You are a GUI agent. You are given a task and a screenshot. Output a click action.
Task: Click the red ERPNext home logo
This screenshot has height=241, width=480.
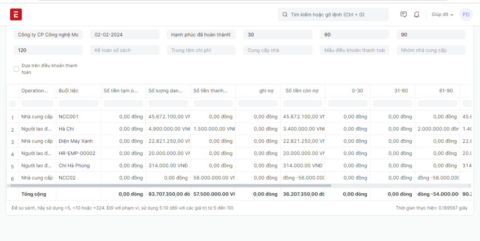[16, 15]
